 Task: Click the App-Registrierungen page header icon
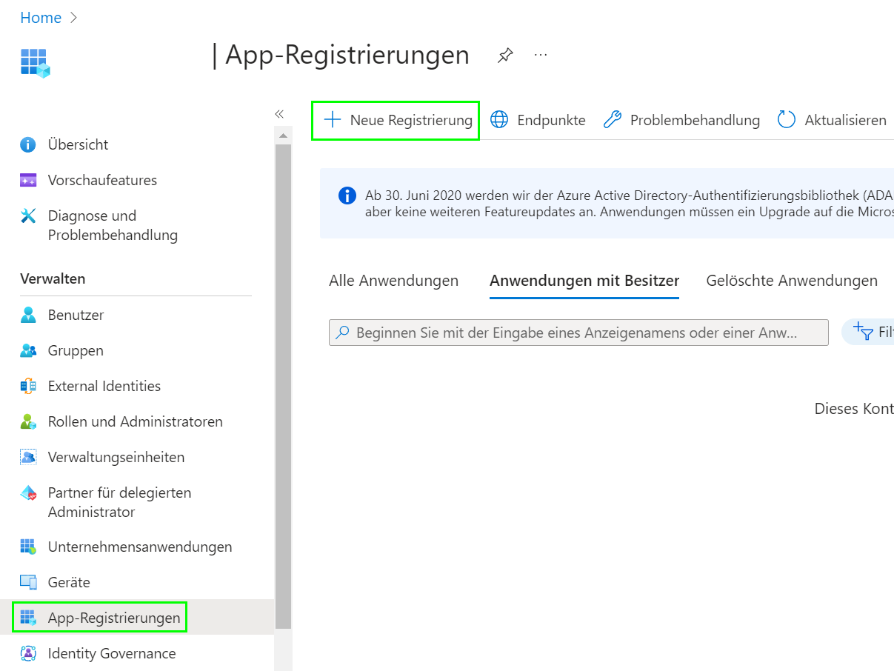click(x=35, y=63)
